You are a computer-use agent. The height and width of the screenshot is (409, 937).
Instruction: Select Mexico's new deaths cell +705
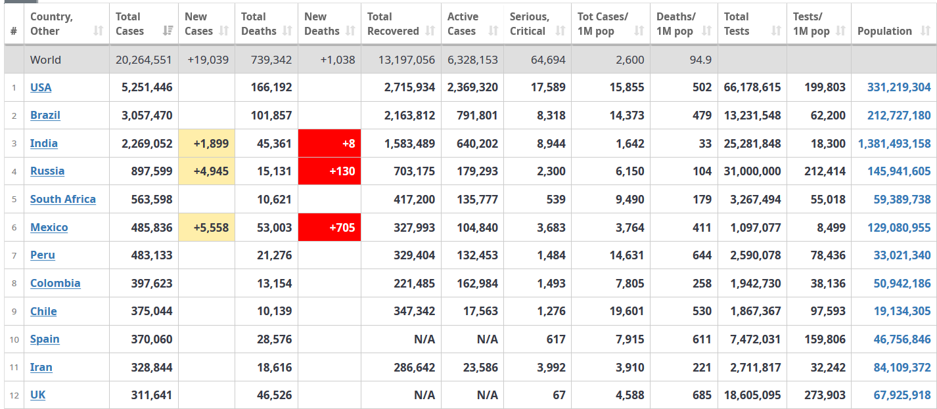click(329, 227)
